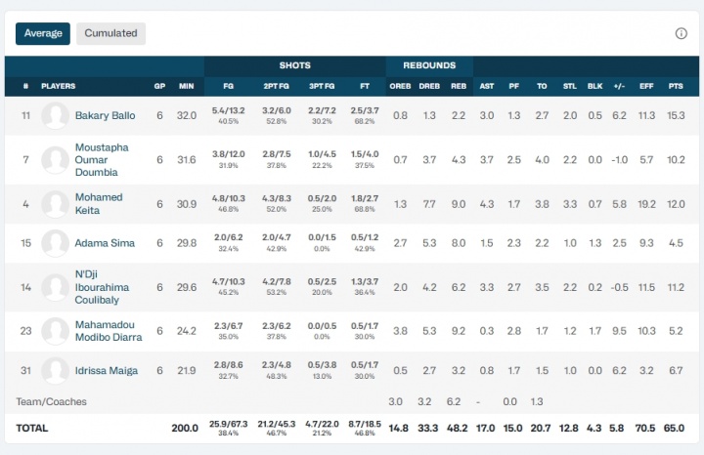The height and width of the screenshot is (455, 704).
Task: Sort by the AST column header
Action: 487,86
